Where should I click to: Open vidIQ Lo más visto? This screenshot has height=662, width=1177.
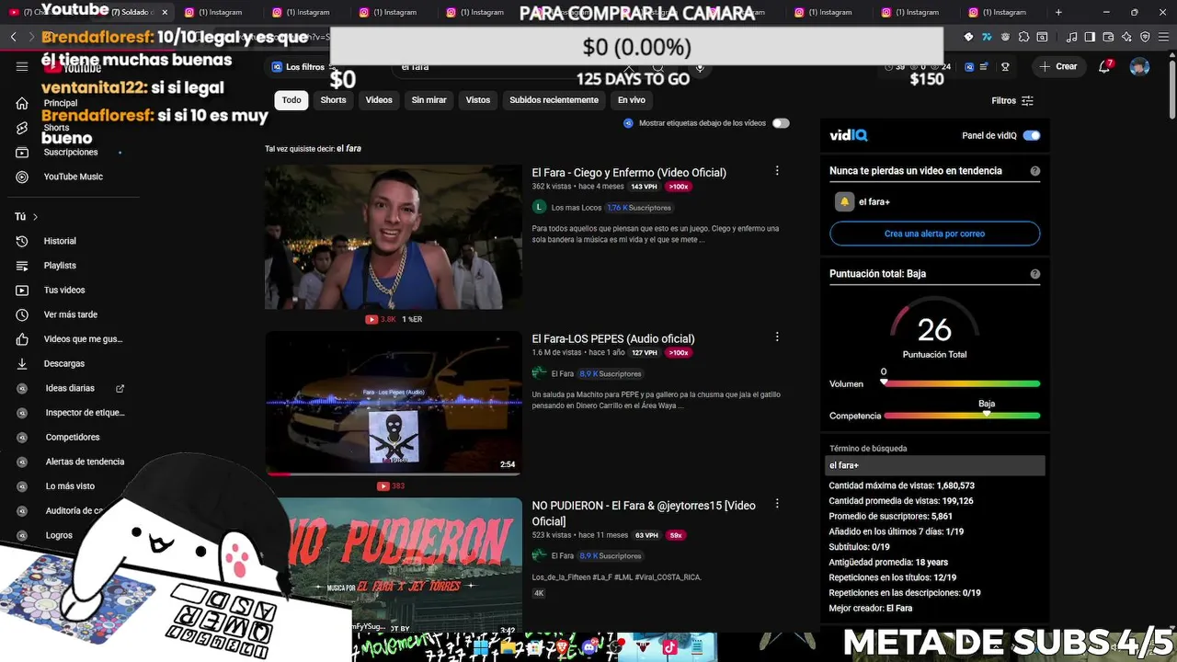click(x=70, y=486)
